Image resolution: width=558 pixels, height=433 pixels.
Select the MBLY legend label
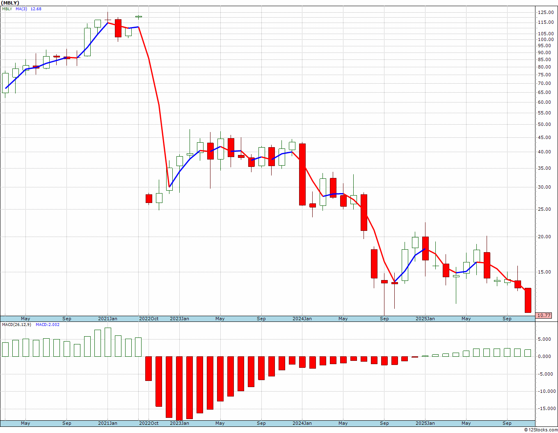pos(7,9)
